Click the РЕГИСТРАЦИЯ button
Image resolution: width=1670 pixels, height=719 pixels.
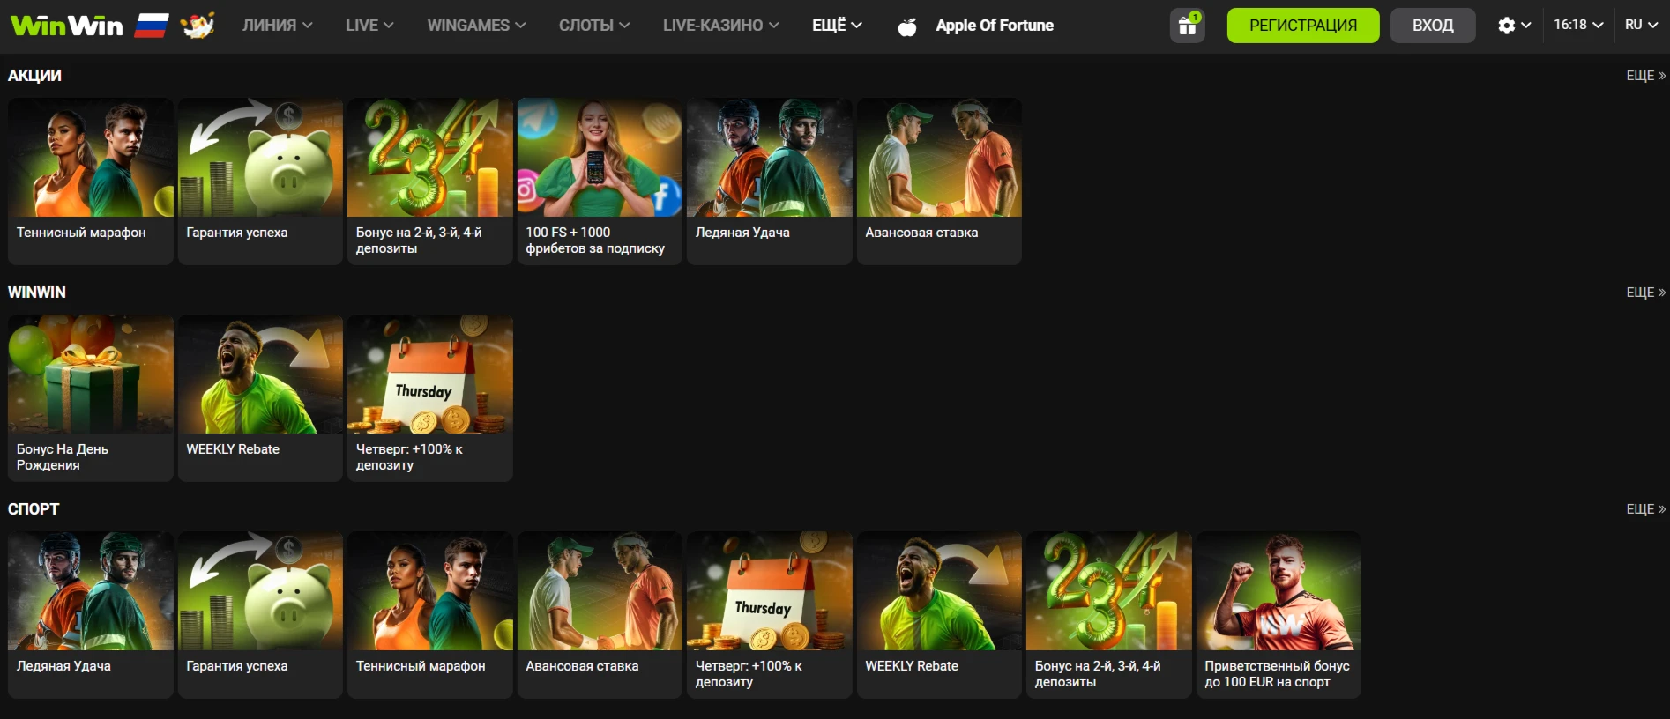click(1302, 26)
